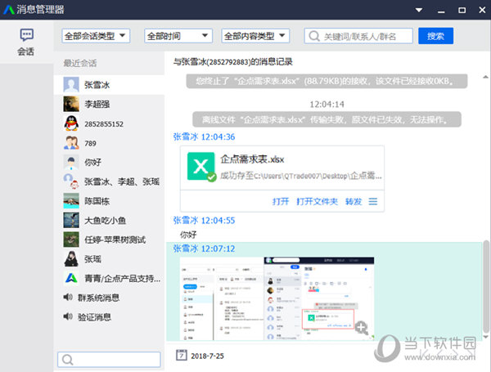
Task: Focus the 关键词/联系人/群名 search field
Action: coord(358,36)
